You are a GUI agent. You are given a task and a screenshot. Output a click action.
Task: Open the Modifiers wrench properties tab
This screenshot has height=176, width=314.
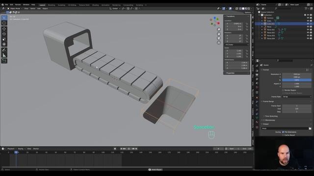click(257, 102)
